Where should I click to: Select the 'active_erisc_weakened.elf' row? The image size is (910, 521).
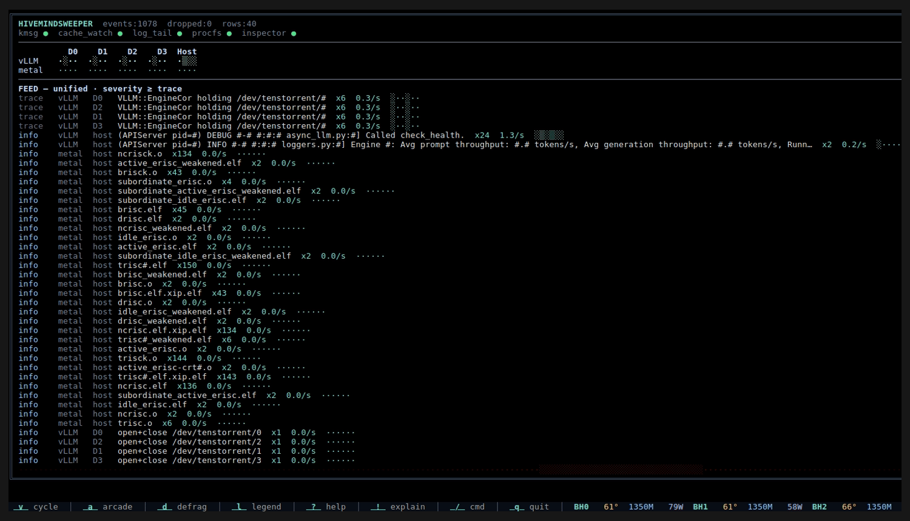coord(177,163)
